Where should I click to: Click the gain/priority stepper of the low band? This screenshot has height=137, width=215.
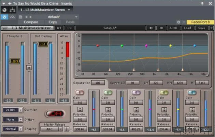pos(80,110)
